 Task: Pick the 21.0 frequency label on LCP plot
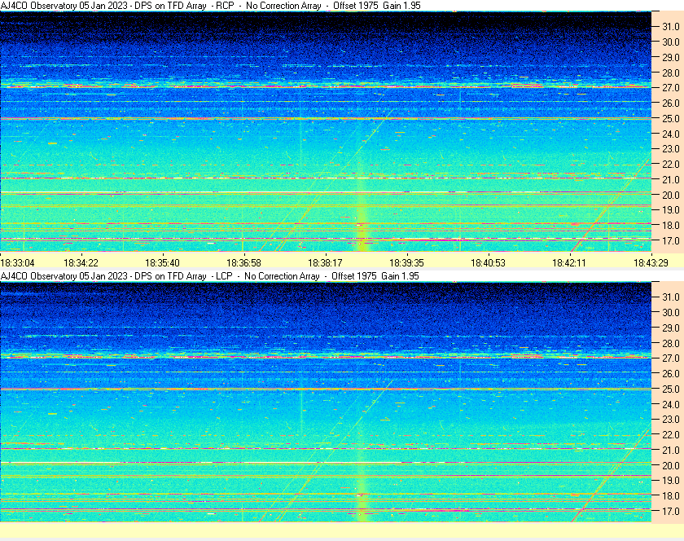click(671, 450)
